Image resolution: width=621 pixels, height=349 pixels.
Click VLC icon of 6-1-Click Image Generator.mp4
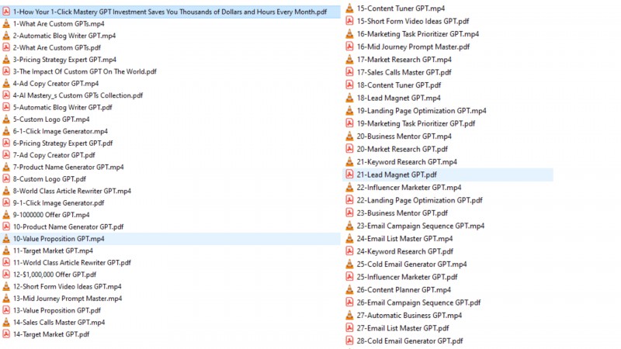6,131
